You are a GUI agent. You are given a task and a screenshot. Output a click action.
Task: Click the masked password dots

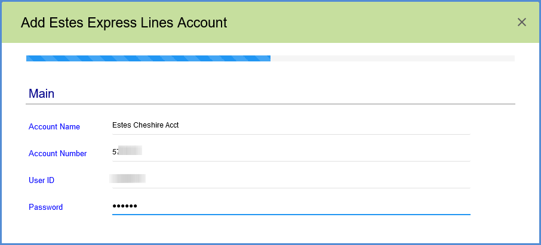pos(125,206)
